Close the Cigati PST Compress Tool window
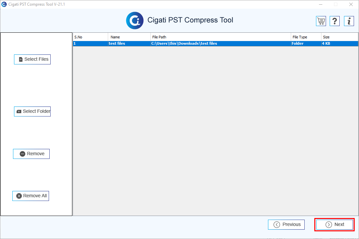The image size is (359, 239). click(351, 4)
